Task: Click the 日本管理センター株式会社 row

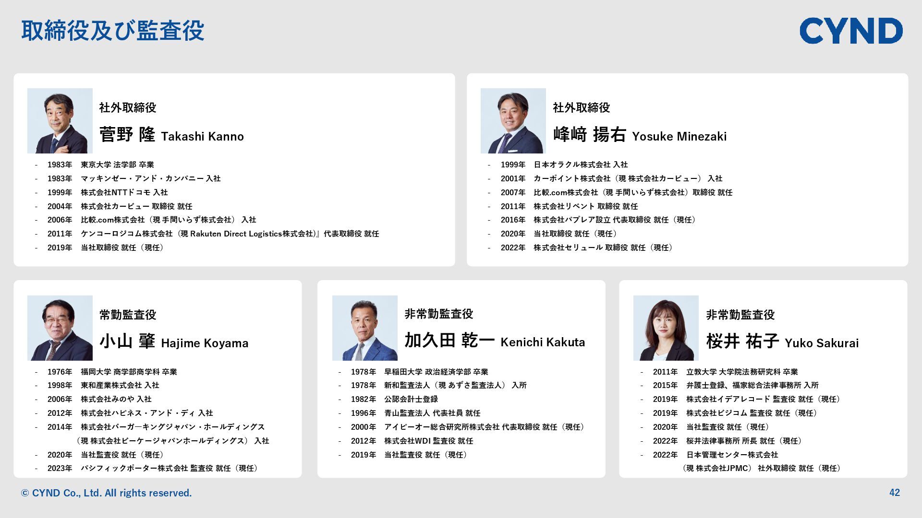Action: [709, 455]
